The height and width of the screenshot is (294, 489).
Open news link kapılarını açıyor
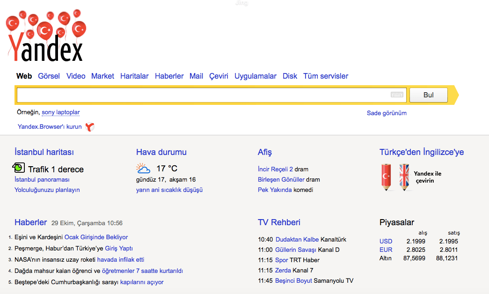(142, 282)
